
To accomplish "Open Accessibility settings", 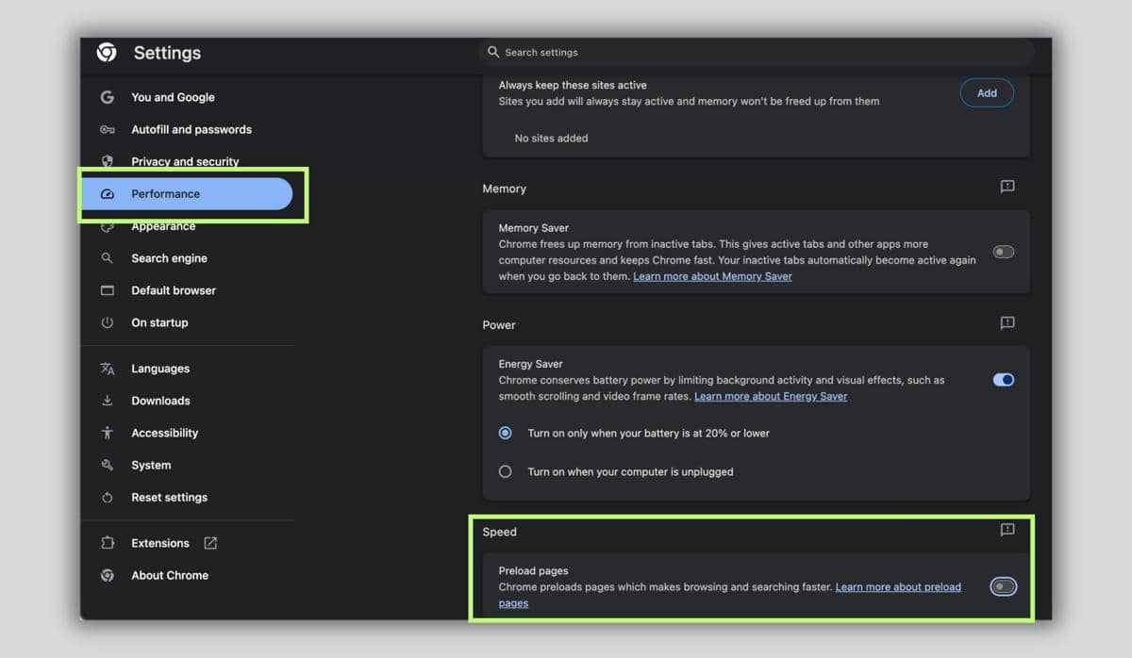I will (x=165, y=433).
